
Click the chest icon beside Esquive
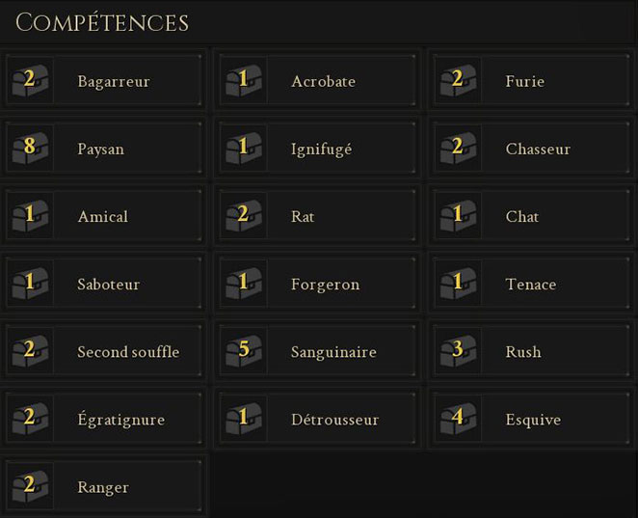click(x=458, y=419)
